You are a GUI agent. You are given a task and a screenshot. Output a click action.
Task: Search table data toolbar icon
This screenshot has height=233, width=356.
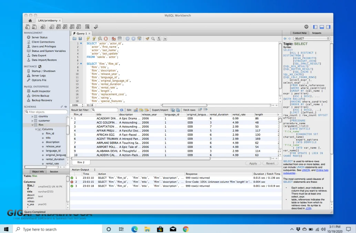(87, 27)
